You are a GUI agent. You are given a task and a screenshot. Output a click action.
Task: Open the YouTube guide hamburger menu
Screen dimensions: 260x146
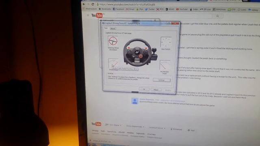[x=88, y=15]
